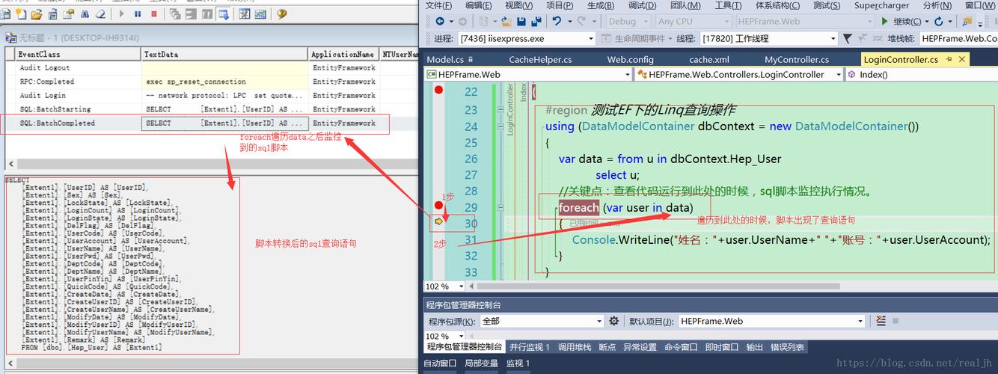
Task: Open thread dropdown showing 17820
Action: click(x=769, y=39)
